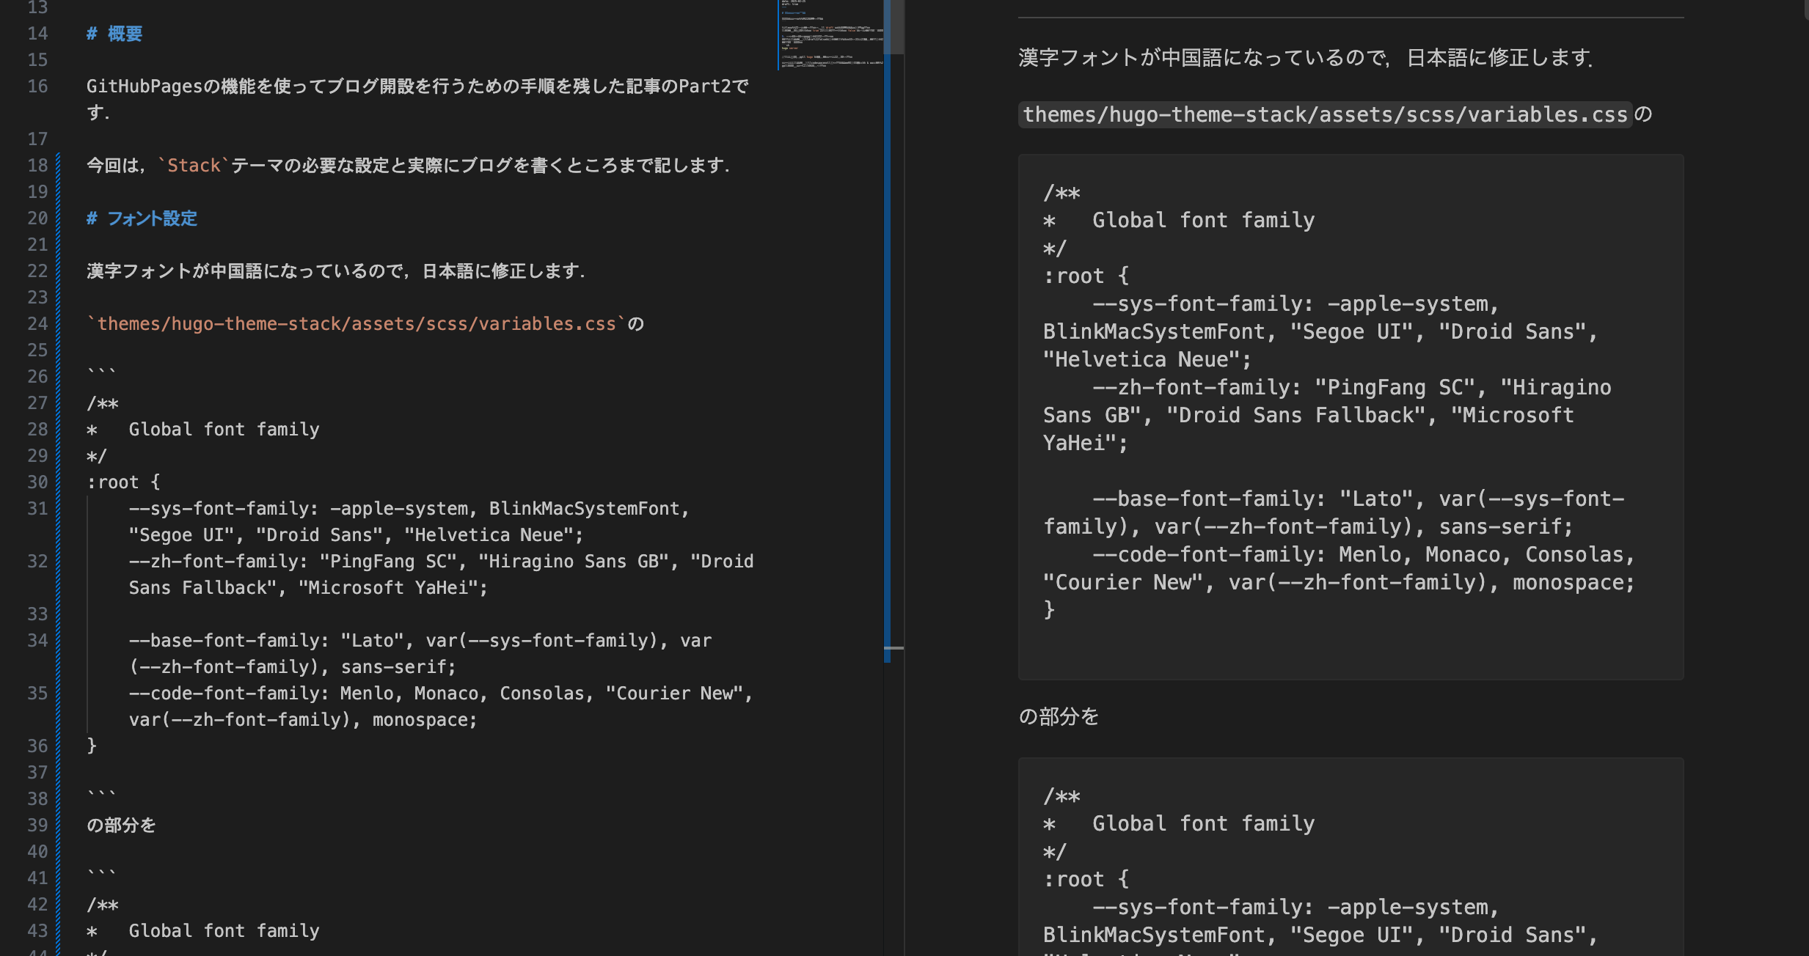Select the inline code Stack on line 18
The height and width of the screenshot is (956, 1809).
[193, 165]
